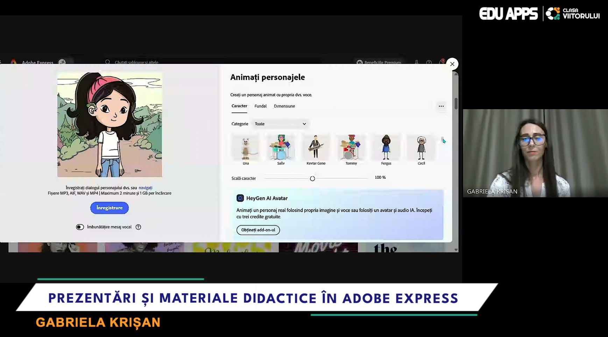
Task: Open the Dimensiune tab
Action: [x=284, y=106]
